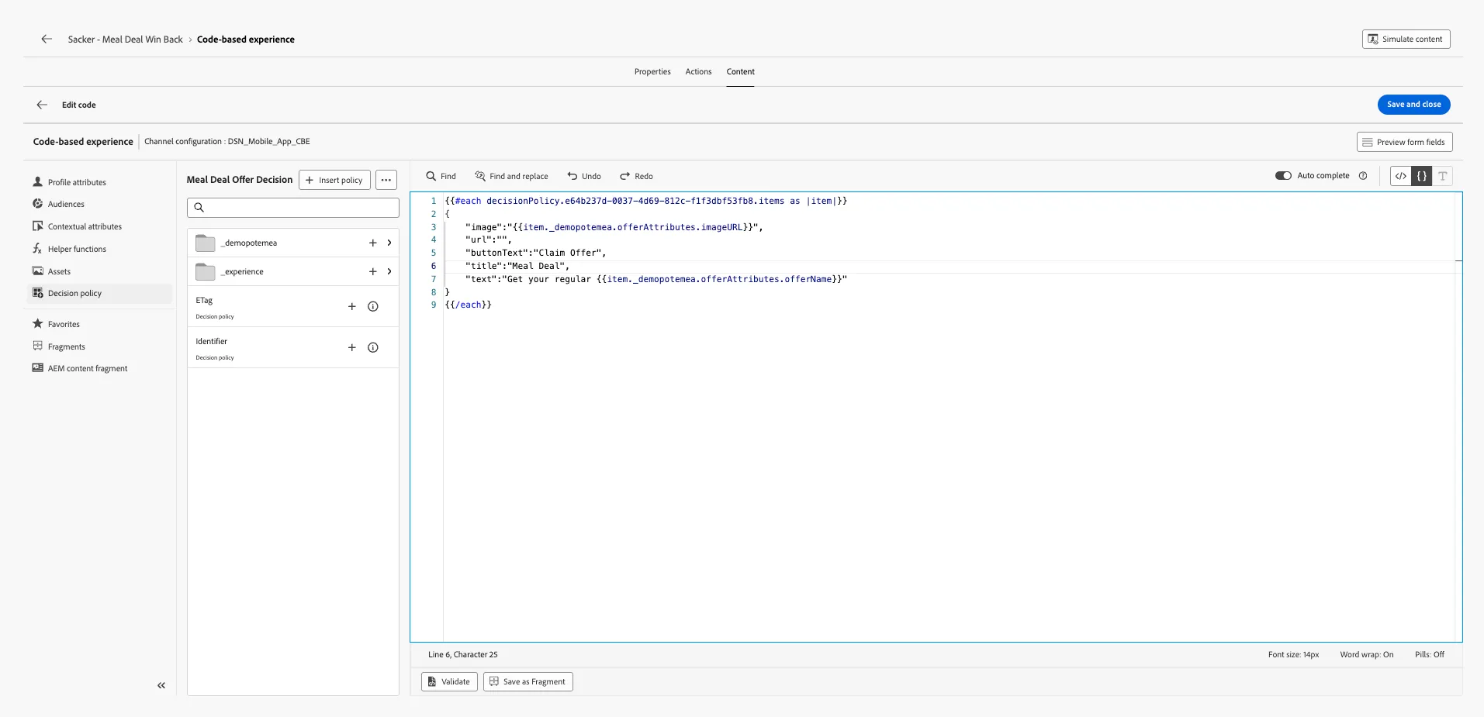Open Audiences in left sidebar
Viewport: 1484px width, 717px height.
click(x=66, y=204)
